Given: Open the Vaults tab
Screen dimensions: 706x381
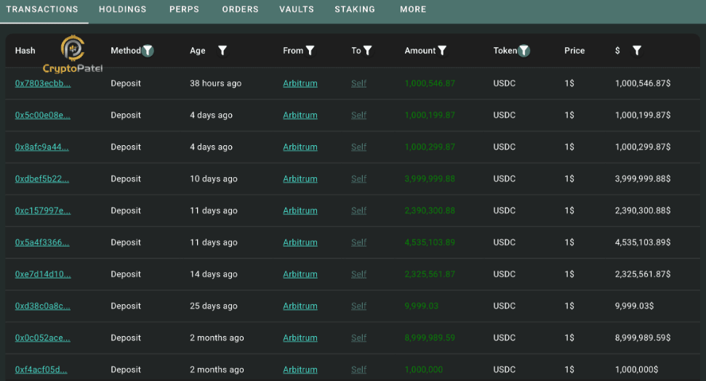Looking at the screenshot, I should (296, 9).
